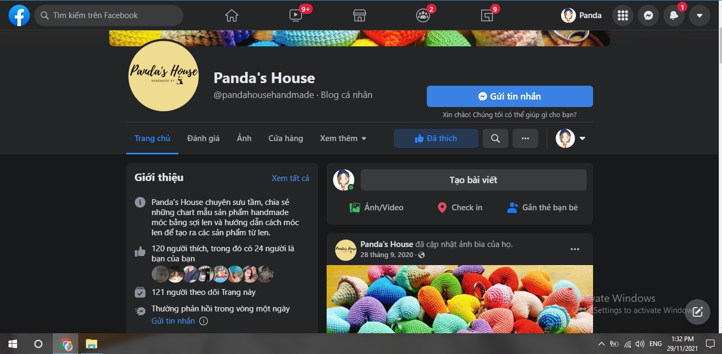Open the profile switcher dropdown beside avatar
Viewport: 722px width, 354px height.
[x=582, y=138]
